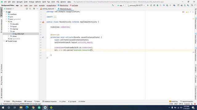Click class gutter icon beside MainActivity declaration
Screen dimensions: 197x110
coord(43,22)
